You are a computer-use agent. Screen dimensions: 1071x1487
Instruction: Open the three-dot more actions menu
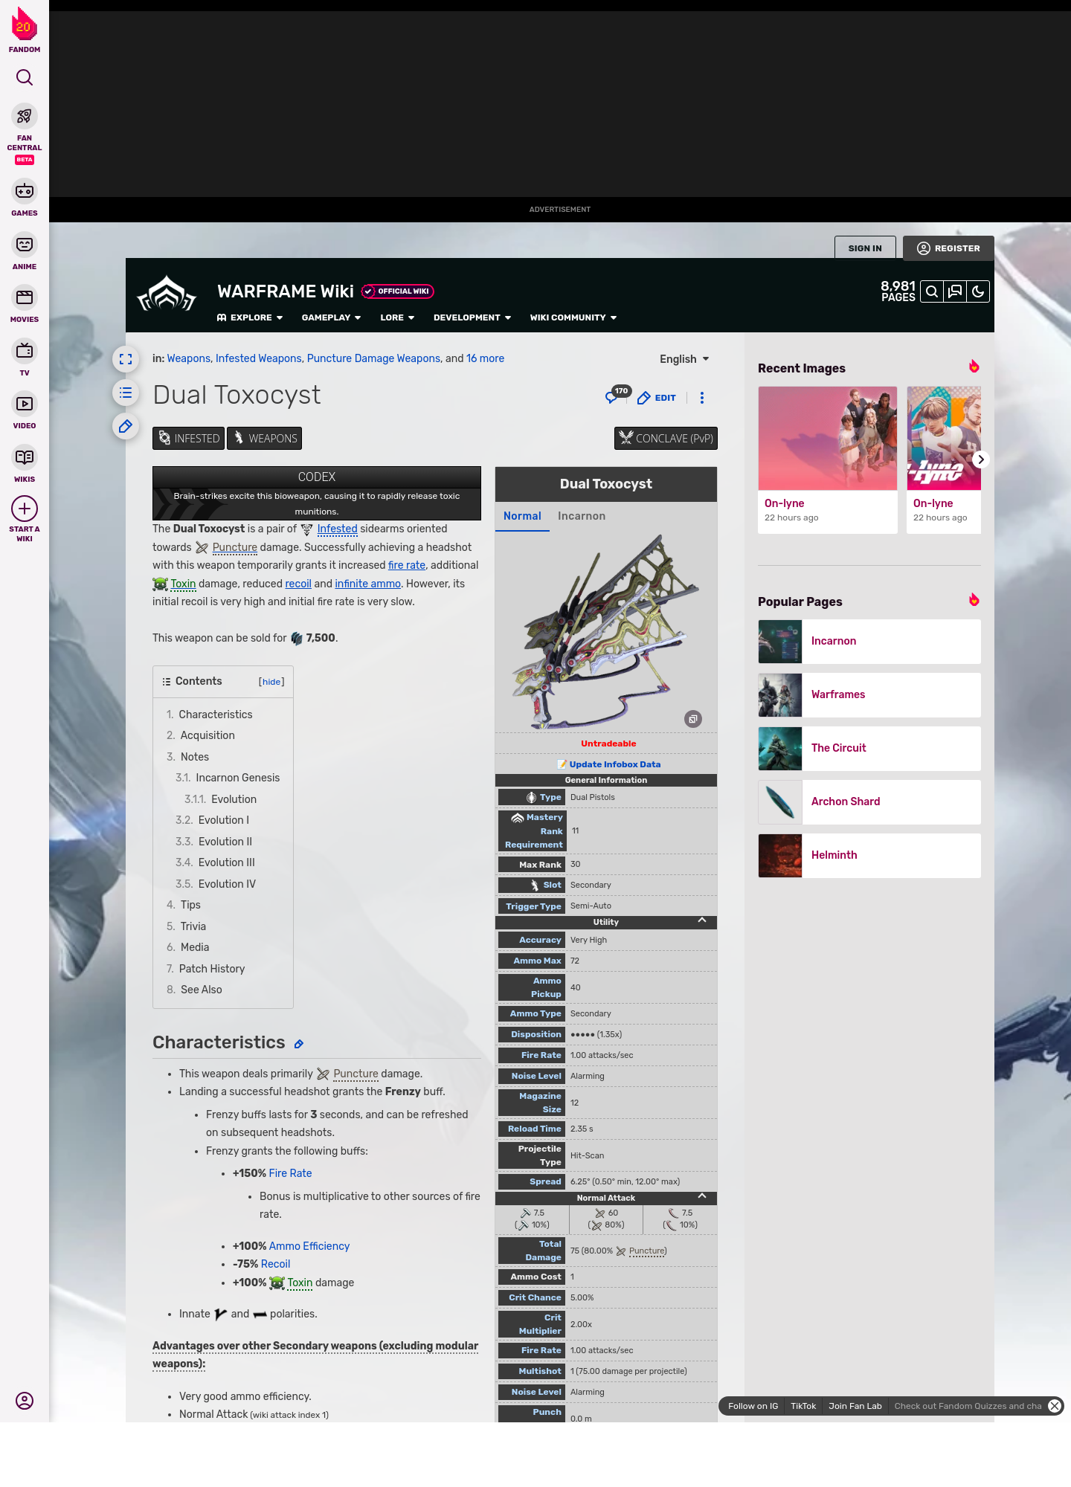point(702,398)
